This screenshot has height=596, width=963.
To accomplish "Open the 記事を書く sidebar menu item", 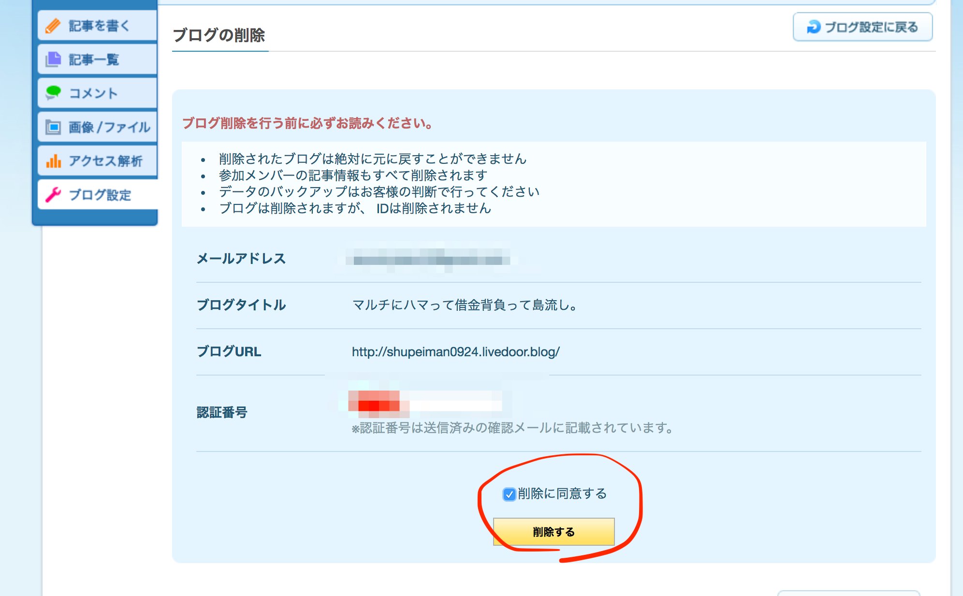I will [x=99, y=26].
